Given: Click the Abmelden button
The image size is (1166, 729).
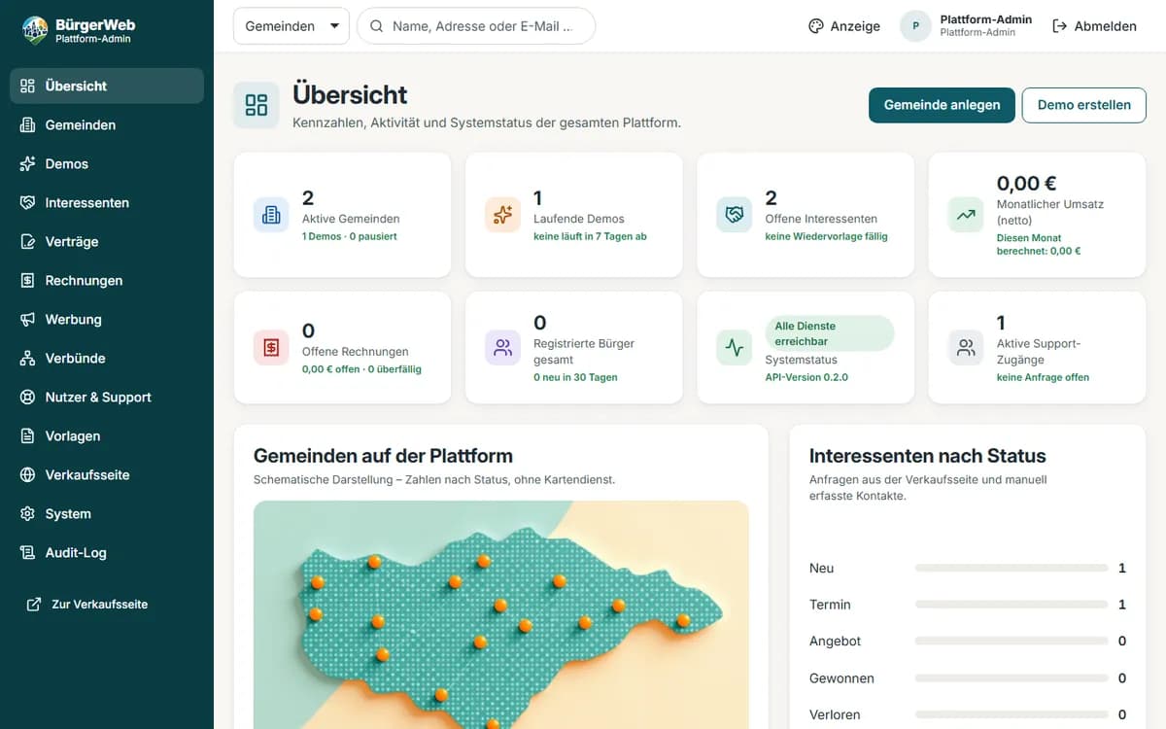Looking at the screenshot, I should click(1095, 26).
